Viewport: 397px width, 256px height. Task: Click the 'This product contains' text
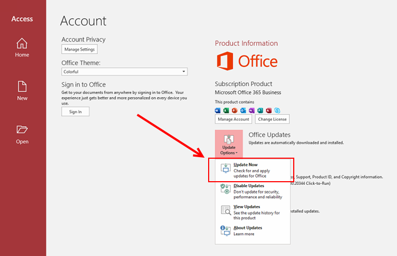(x=234, y=102)
